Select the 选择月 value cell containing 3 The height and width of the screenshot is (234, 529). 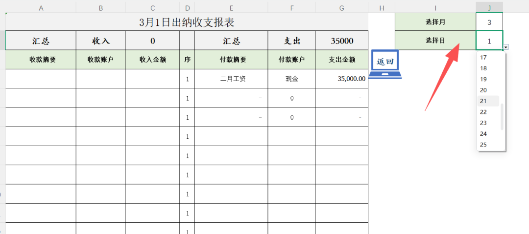point(489,22)
